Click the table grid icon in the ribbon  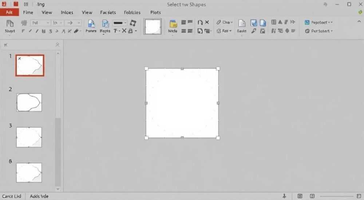(274, 22)
